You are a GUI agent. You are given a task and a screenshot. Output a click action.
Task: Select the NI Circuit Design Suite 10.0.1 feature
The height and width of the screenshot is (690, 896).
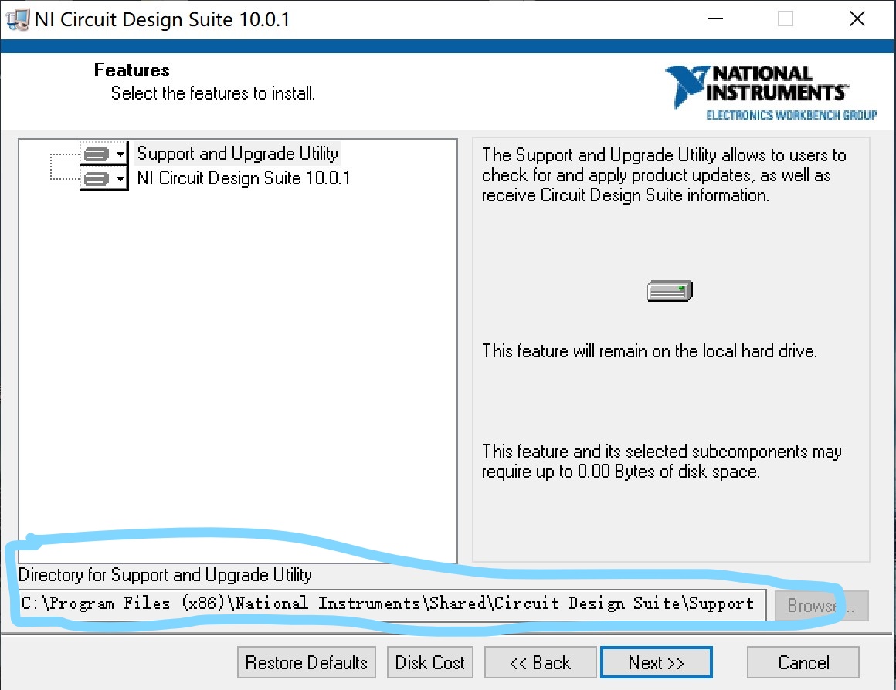[243, 178]
